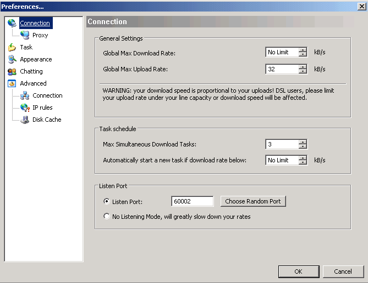
Task: Click the Disk Cache drive icon
Action: [x=25, y=120]
